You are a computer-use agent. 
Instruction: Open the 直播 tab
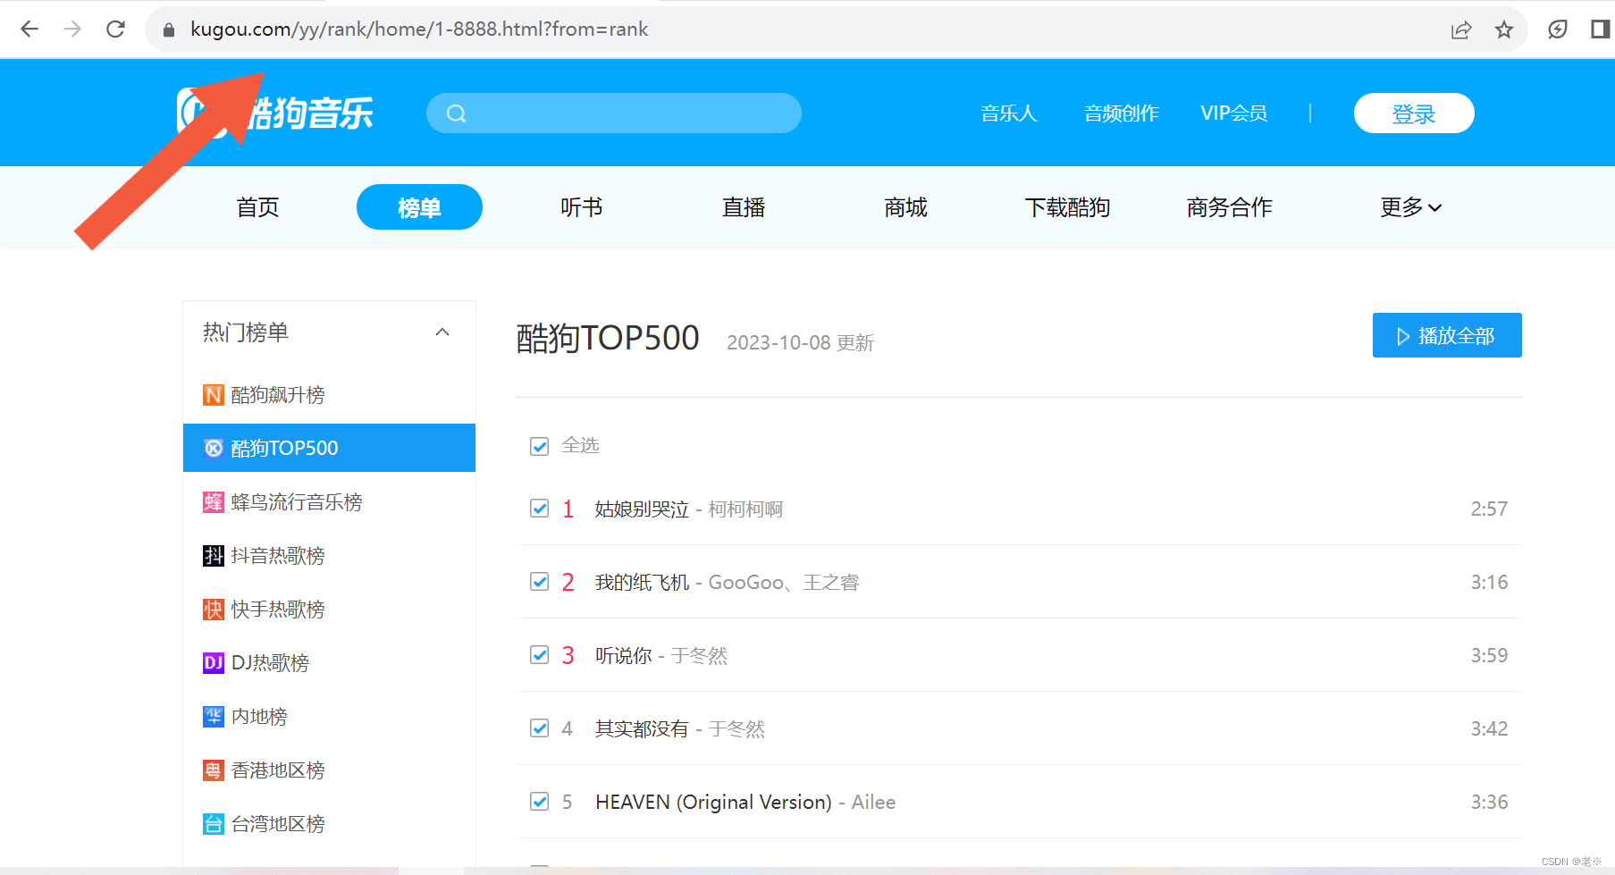[744, 207]
